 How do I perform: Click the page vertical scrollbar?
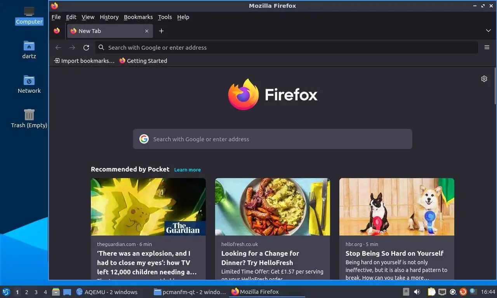point(495,87)
